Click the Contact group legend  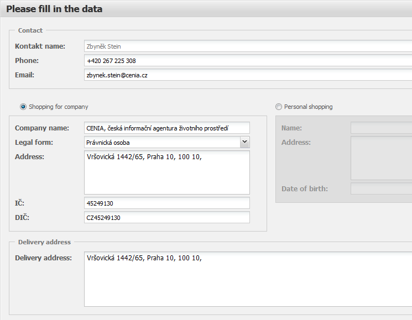tap(30, 30)
